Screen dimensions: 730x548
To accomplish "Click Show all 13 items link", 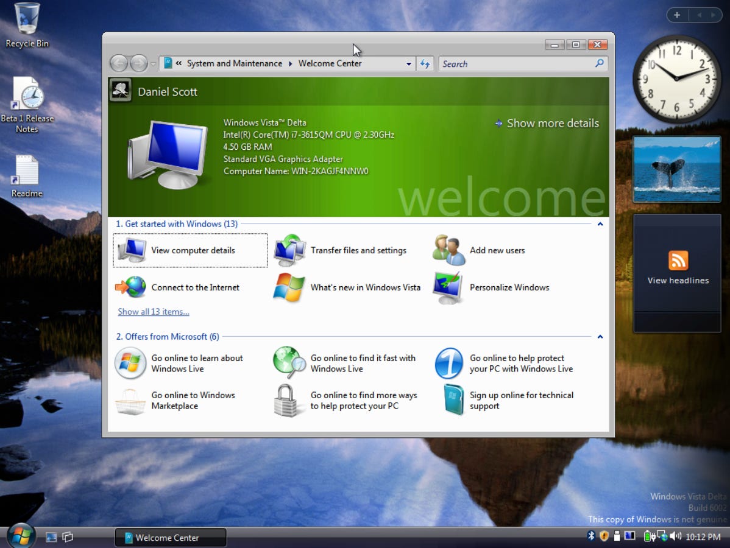I will (x=153, y=311).
